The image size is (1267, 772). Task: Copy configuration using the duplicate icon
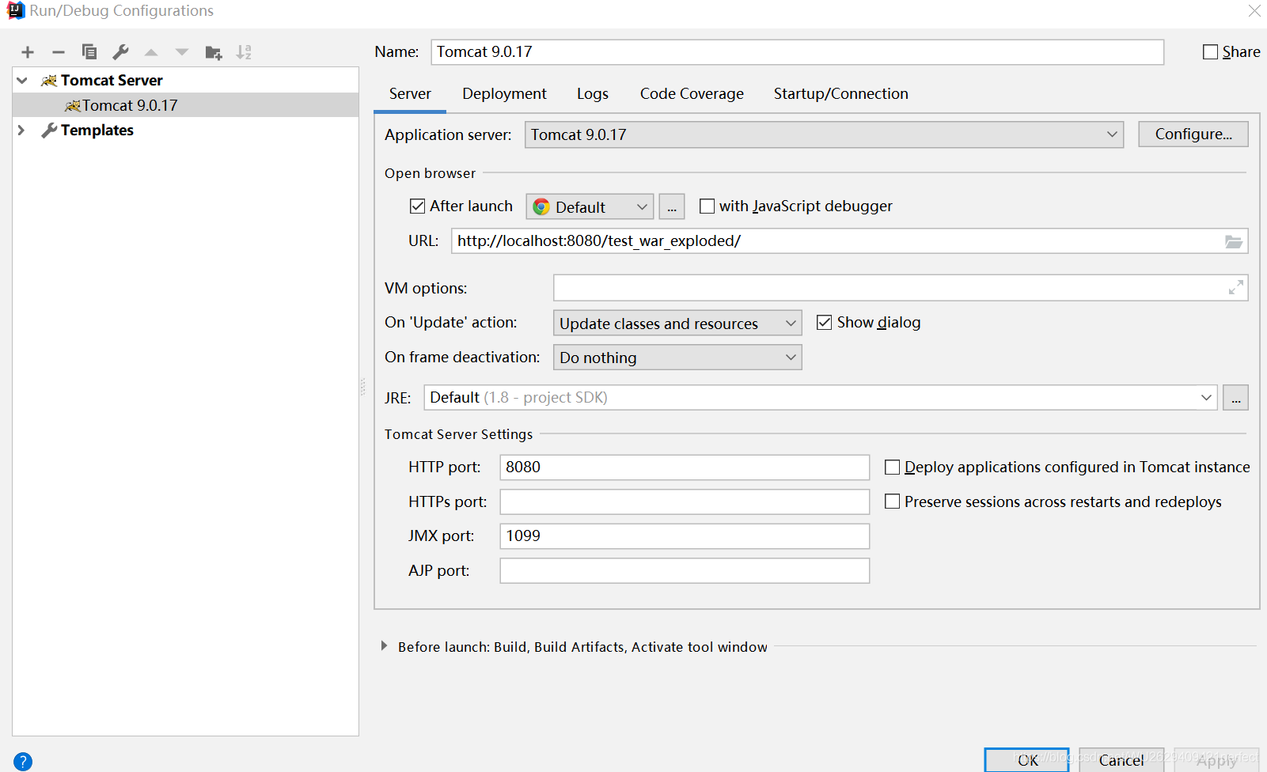[x=89, y=52]
